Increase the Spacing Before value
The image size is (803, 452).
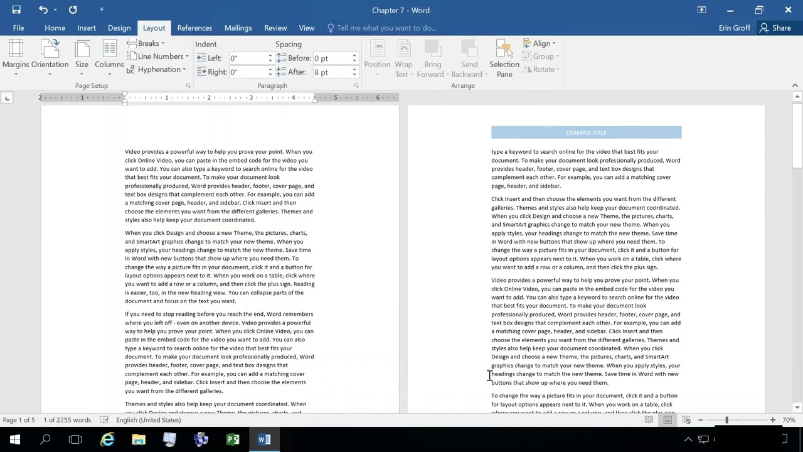(354, 55)
